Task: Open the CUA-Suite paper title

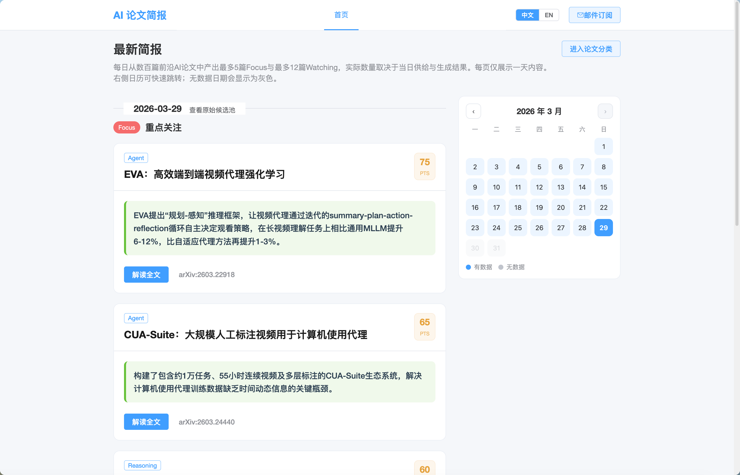Action: click(x=245, y=335)
